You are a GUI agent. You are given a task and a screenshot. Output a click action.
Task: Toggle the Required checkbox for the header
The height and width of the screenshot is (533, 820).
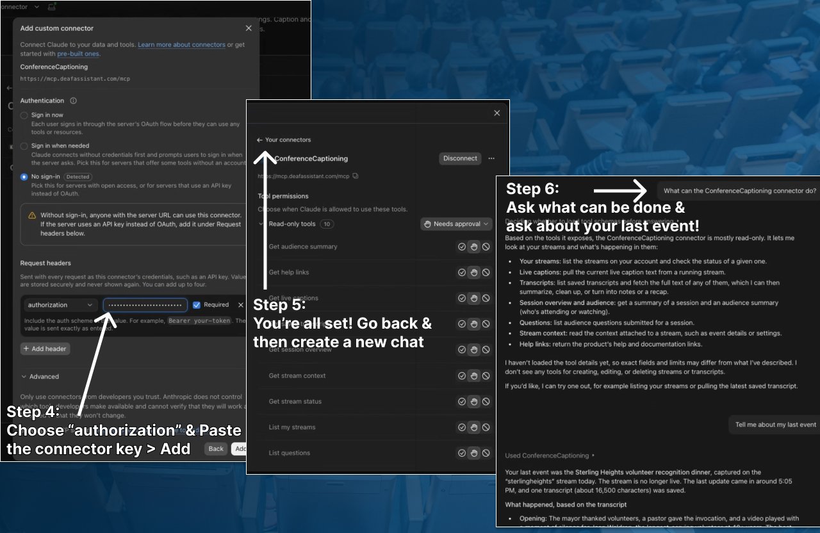pos(197,305)
